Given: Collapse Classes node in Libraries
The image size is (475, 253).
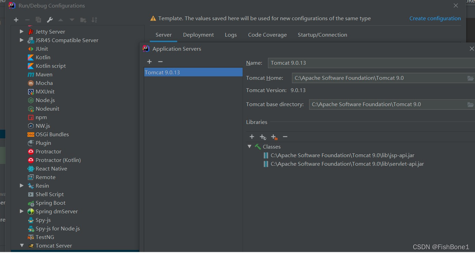Looking at the screenshot, I should pyautogui.click(x=249, y=147).
